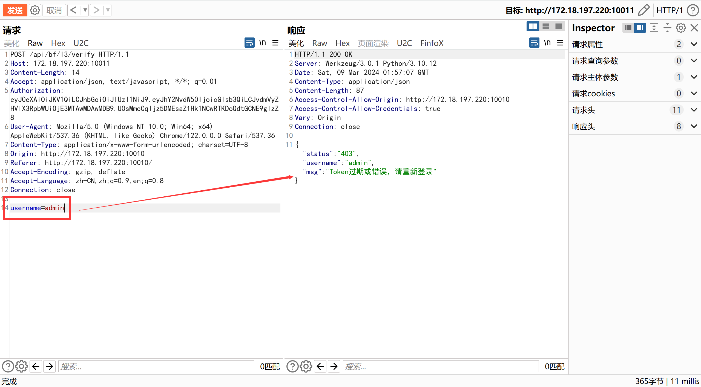The image size is (701, 387).
Task: Expand the 请求主体参数 section
Action: point(694,77)
